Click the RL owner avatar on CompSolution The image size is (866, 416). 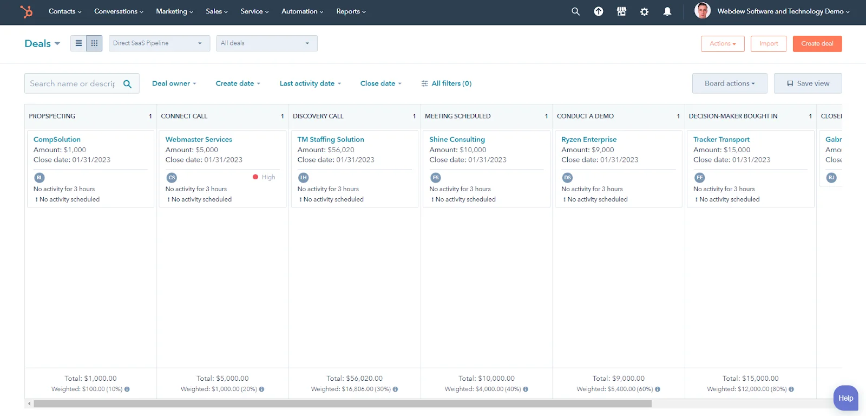(39, 178)
